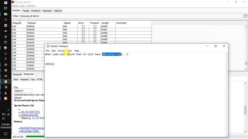Open the Windows Start menu
Screen dimensions: 248x139
[5, 3]
